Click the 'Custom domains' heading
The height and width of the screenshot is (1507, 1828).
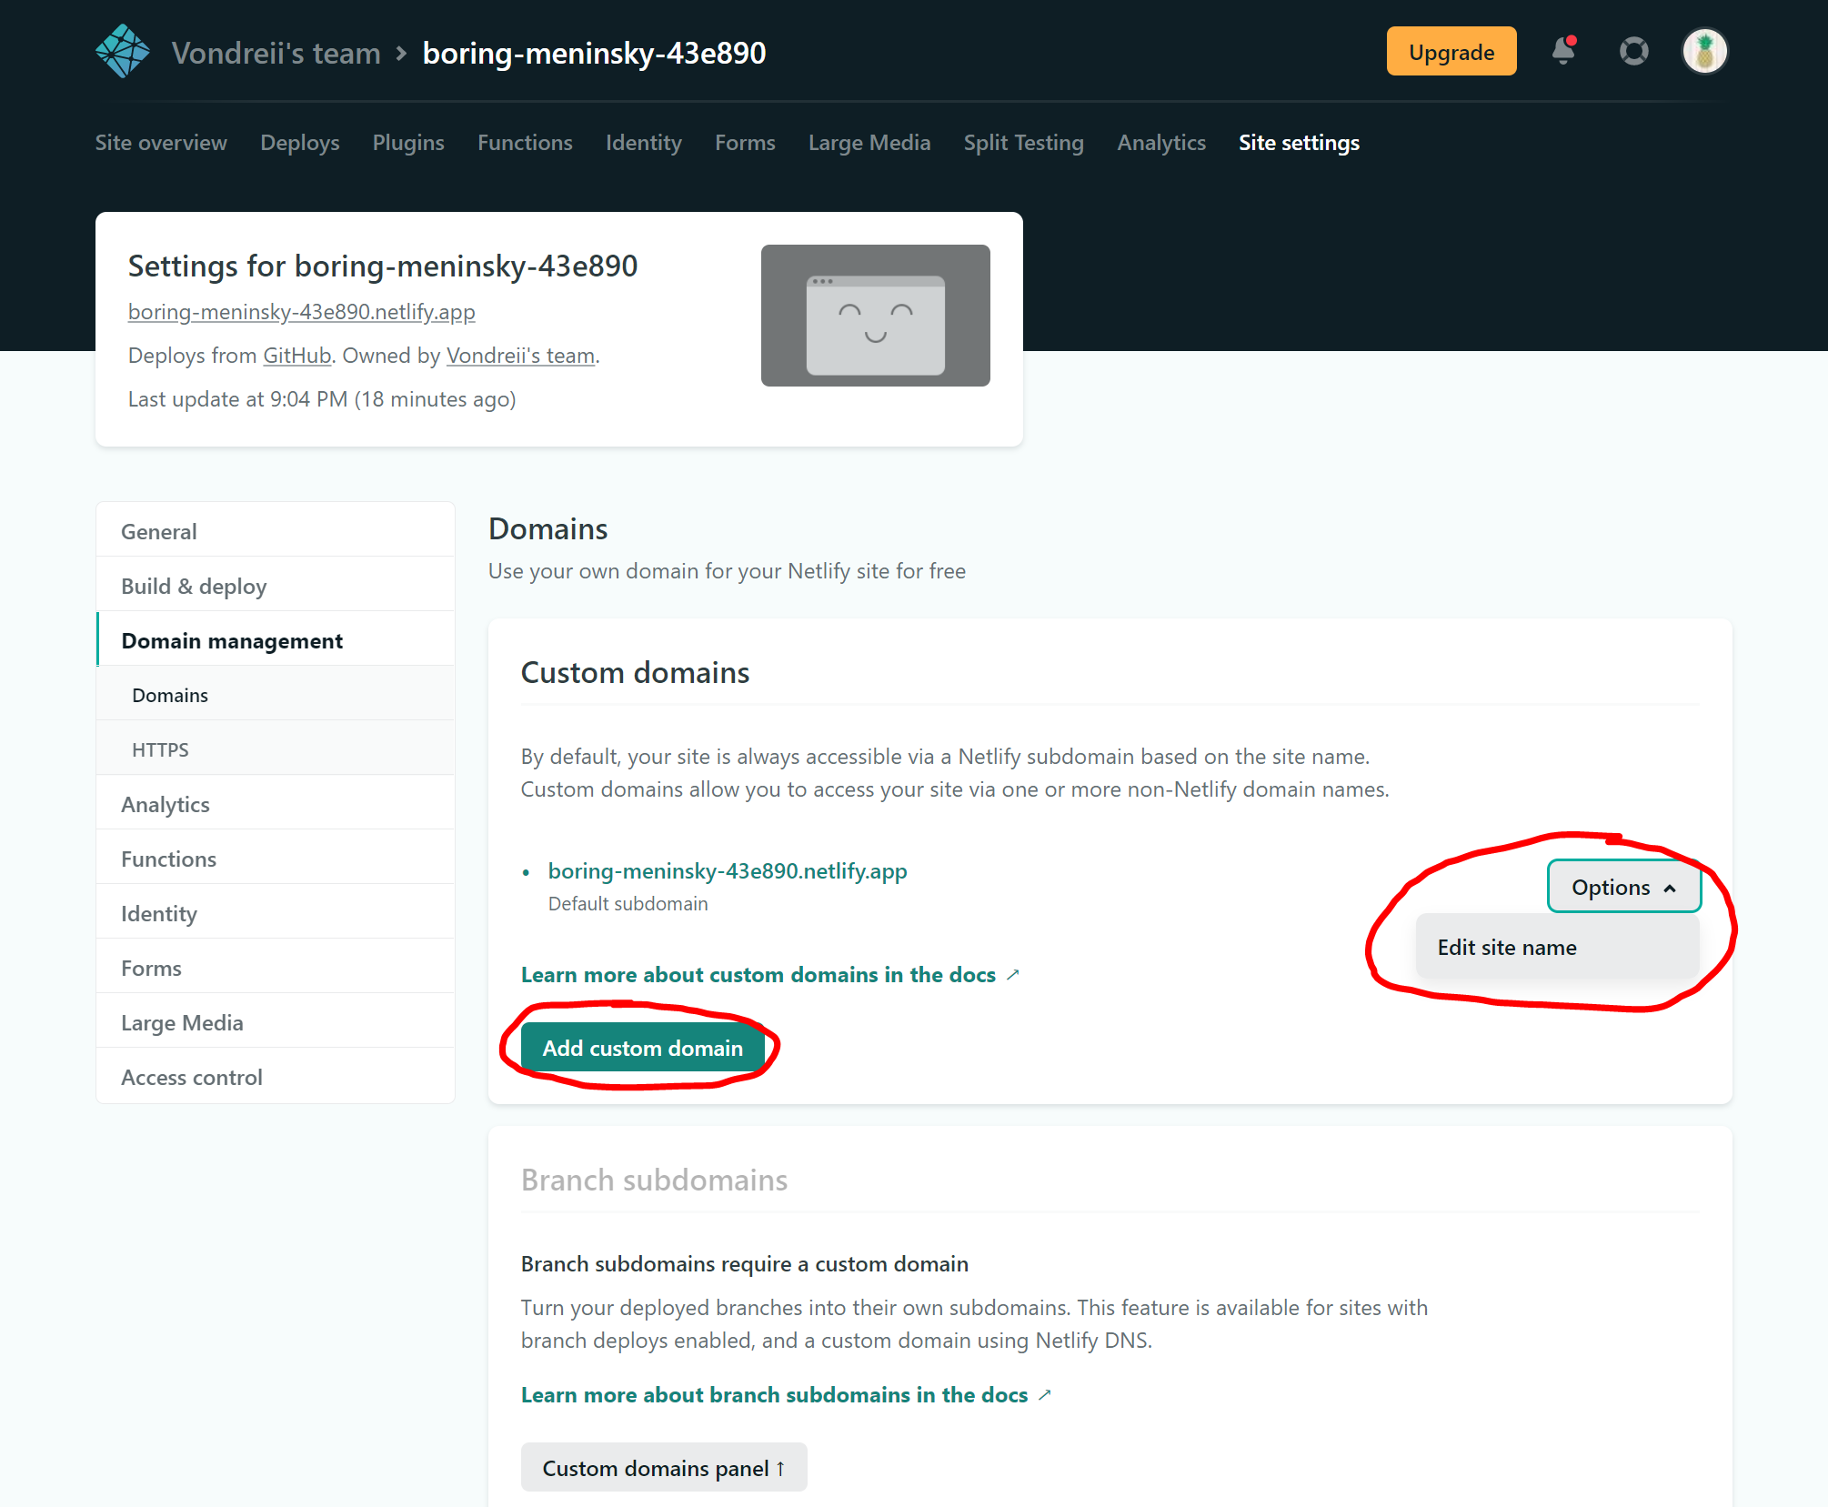point(635,672)
